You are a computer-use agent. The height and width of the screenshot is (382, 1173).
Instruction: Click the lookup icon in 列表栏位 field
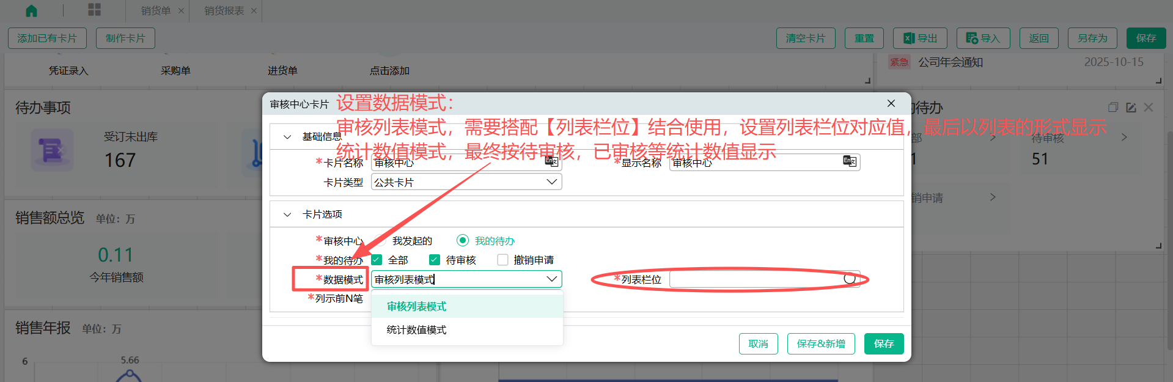[850, 279]
